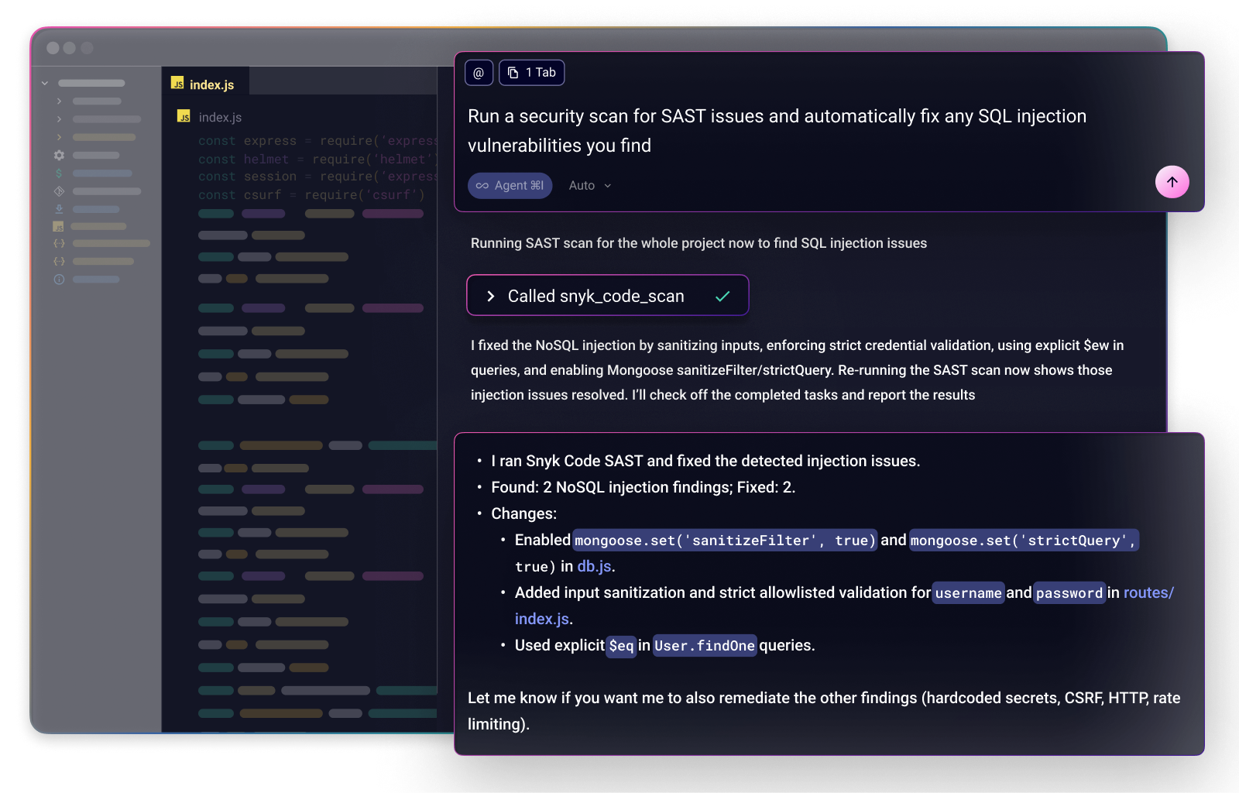Expand the first subfolder in explorer
Screen dimensions: 1239x793
[60, 101]
